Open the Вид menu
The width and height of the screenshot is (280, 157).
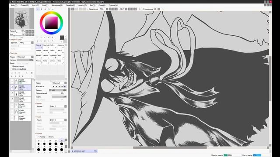click(x=92, y=5)
